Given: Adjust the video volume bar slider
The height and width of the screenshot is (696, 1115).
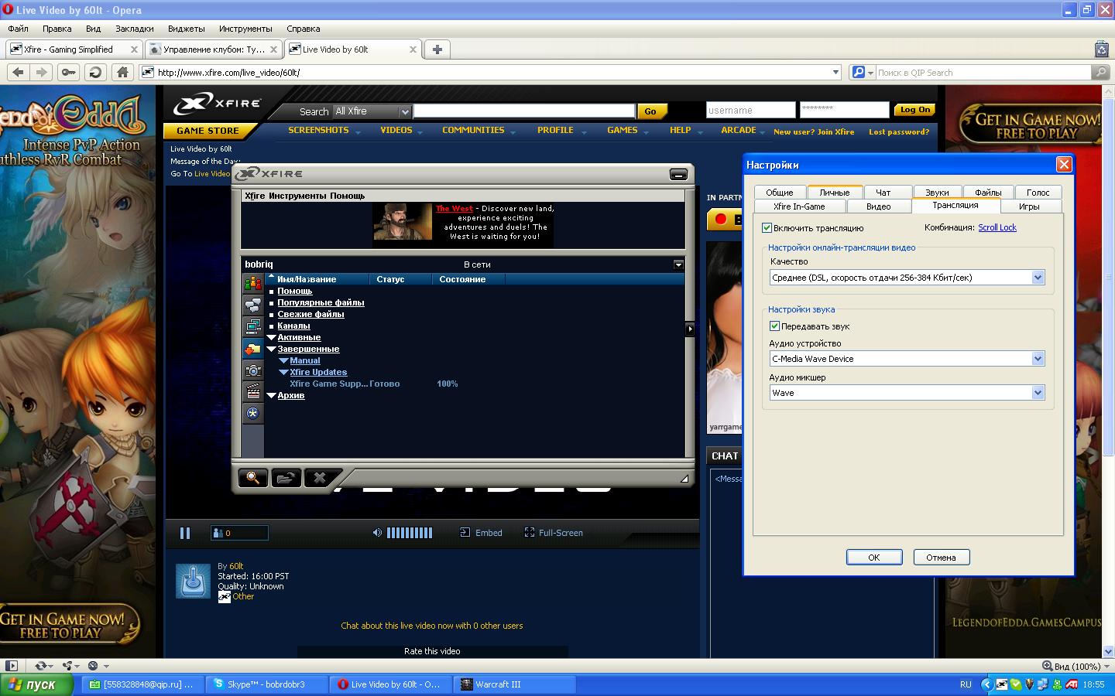Looking at the screenshot, I should coord(410,533).
